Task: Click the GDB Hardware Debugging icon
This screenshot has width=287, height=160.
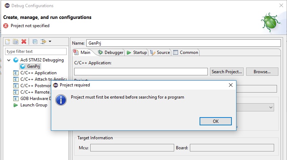Action: [x=16, y=99]
